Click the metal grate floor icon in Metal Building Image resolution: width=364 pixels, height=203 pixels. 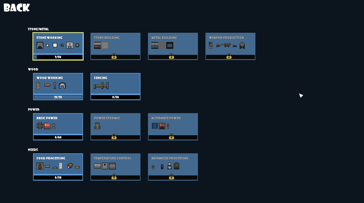point(162,45)
